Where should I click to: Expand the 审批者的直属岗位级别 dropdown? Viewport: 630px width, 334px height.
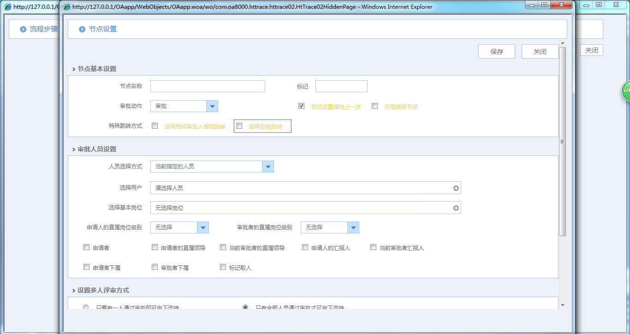pos(353,227)
